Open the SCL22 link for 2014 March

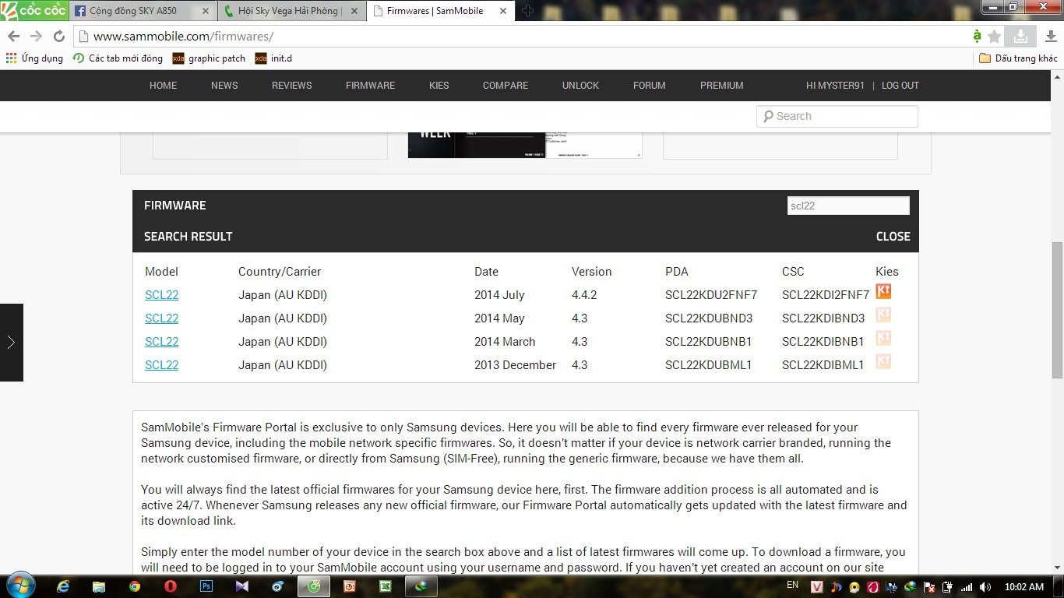161,342
